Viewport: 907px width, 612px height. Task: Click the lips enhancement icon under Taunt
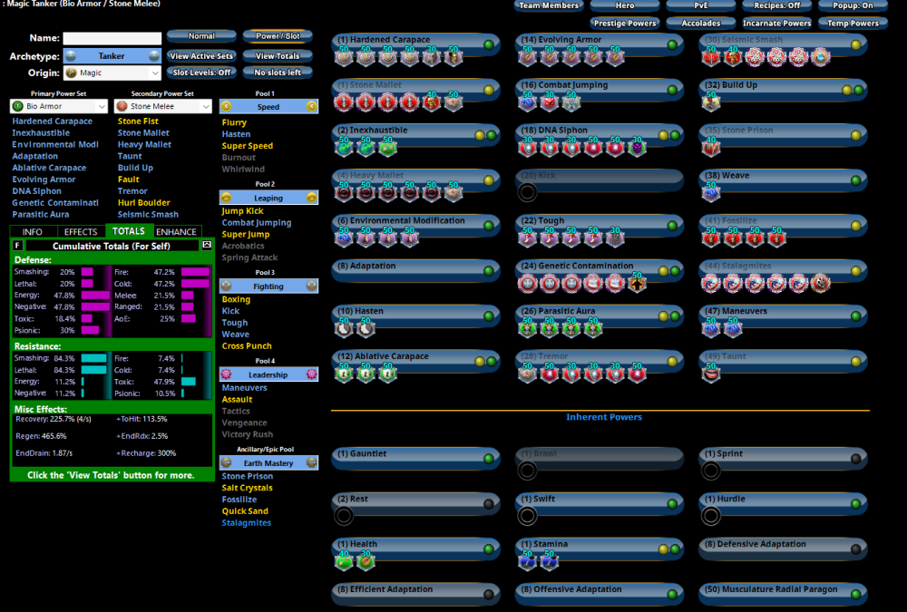click(711, 372)
